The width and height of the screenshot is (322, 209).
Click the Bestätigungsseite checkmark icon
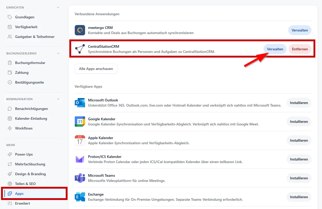coord(10,82)
